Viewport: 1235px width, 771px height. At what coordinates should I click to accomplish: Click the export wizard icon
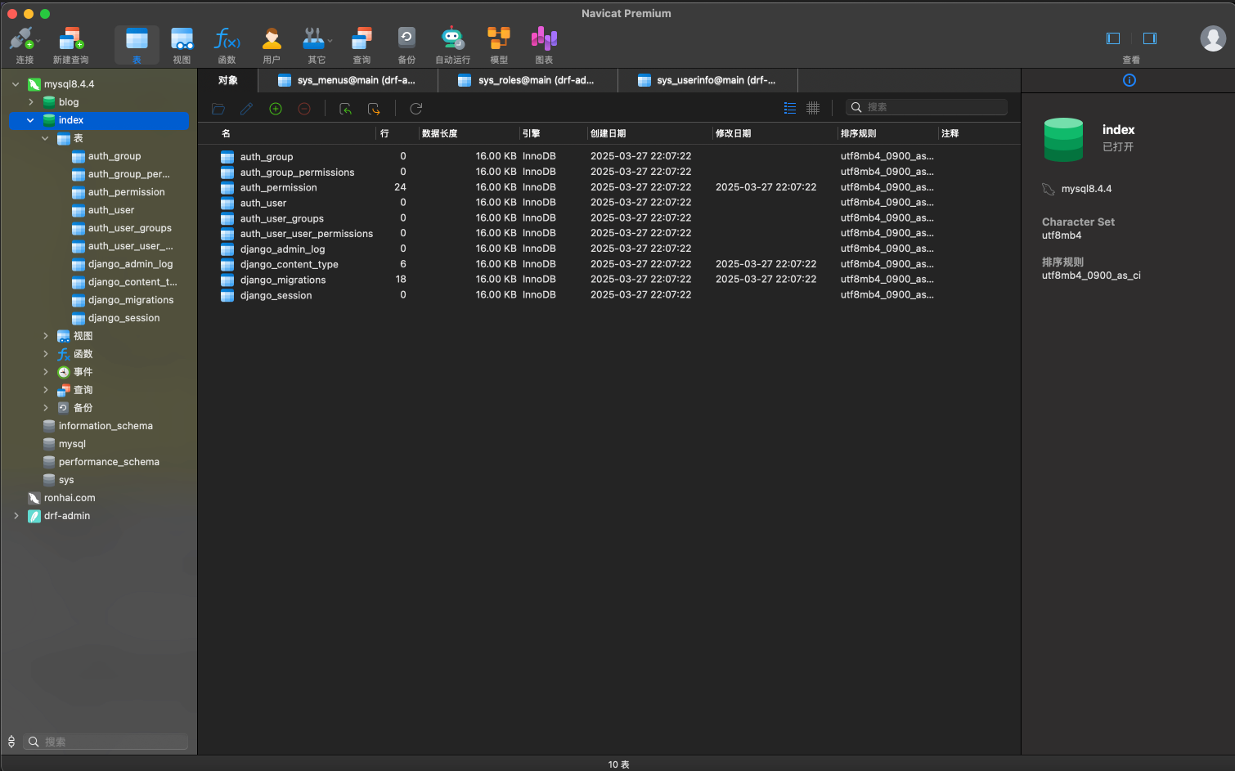click(x=375, y=109)
